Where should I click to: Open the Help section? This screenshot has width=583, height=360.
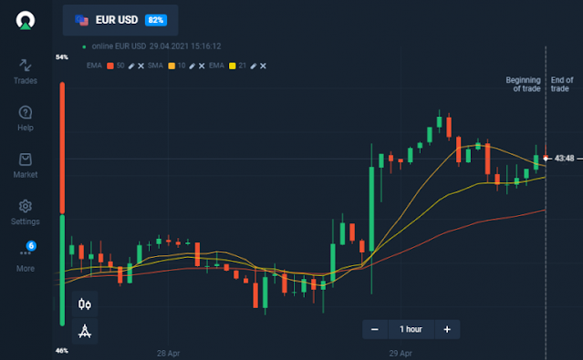[26, 118]
